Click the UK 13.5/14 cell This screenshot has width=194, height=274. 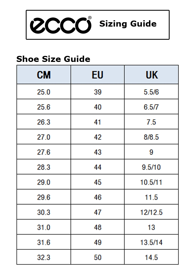point(151,242)
